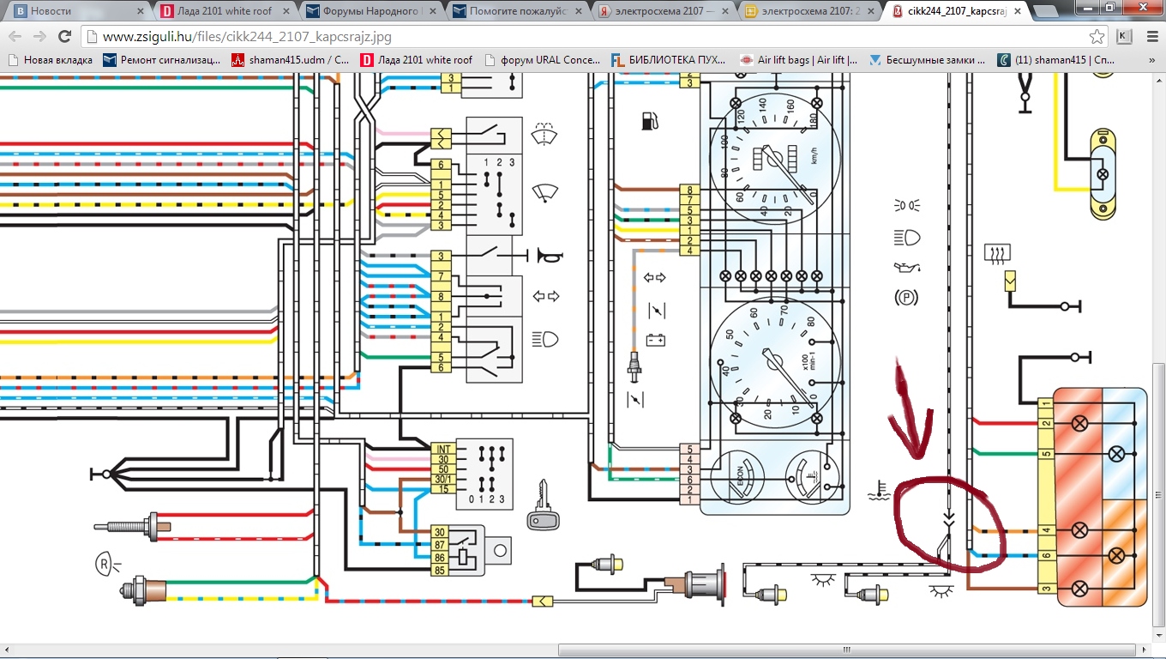Bookmark this page with the star icon

point(1097,37)
